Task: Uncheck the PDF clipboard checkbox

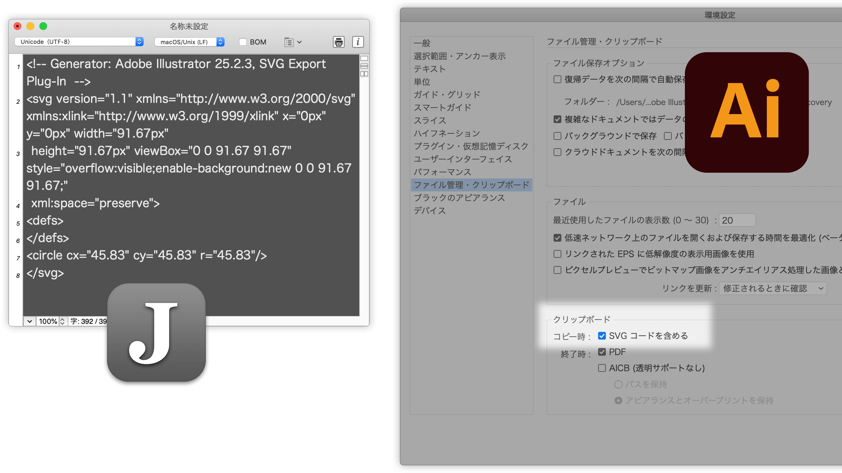Action: coord(602,352)
